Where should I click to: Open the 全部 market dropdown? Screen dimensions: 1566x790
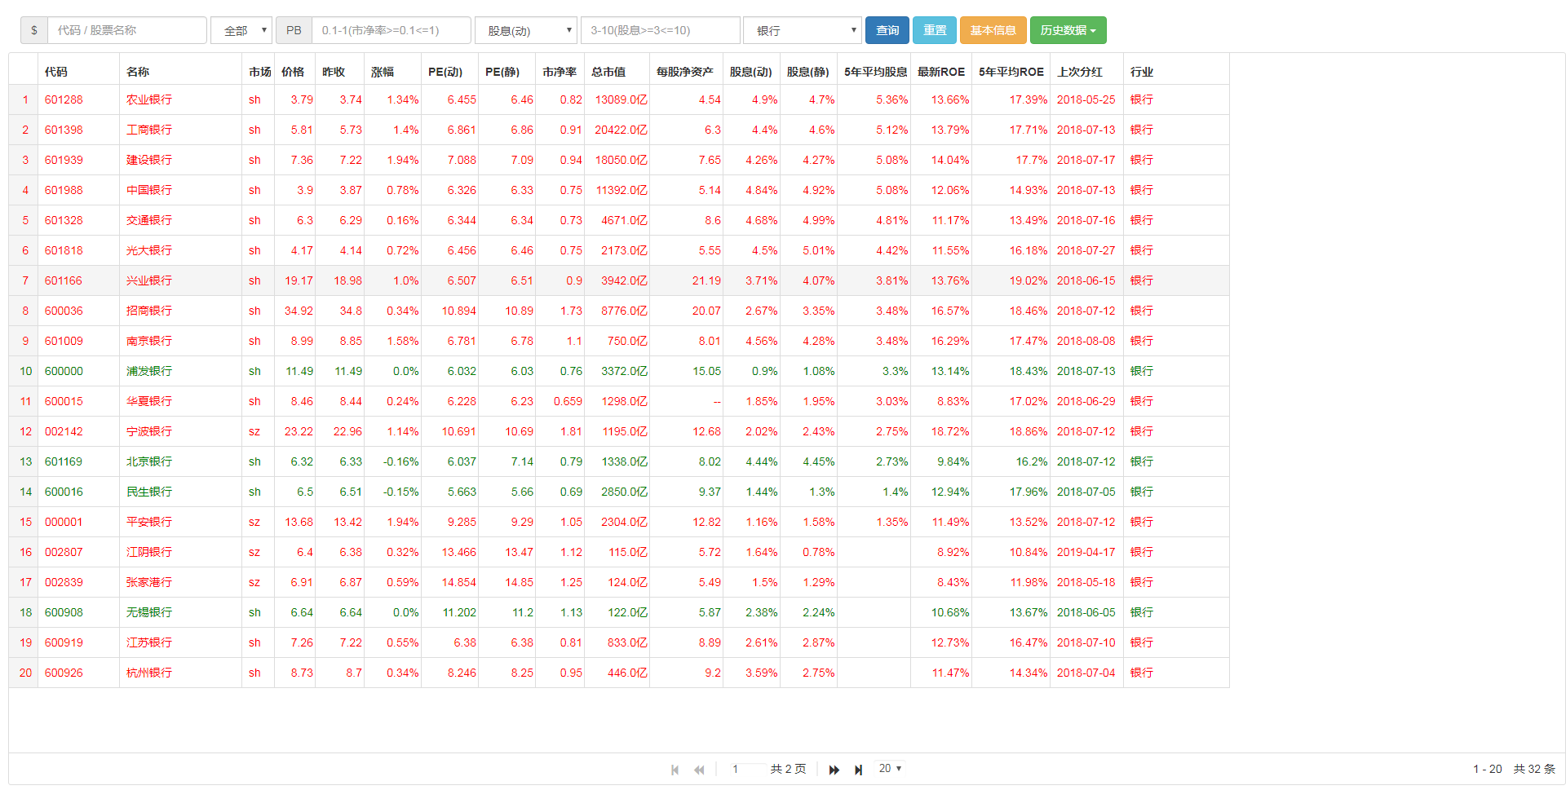pos(241,30)
